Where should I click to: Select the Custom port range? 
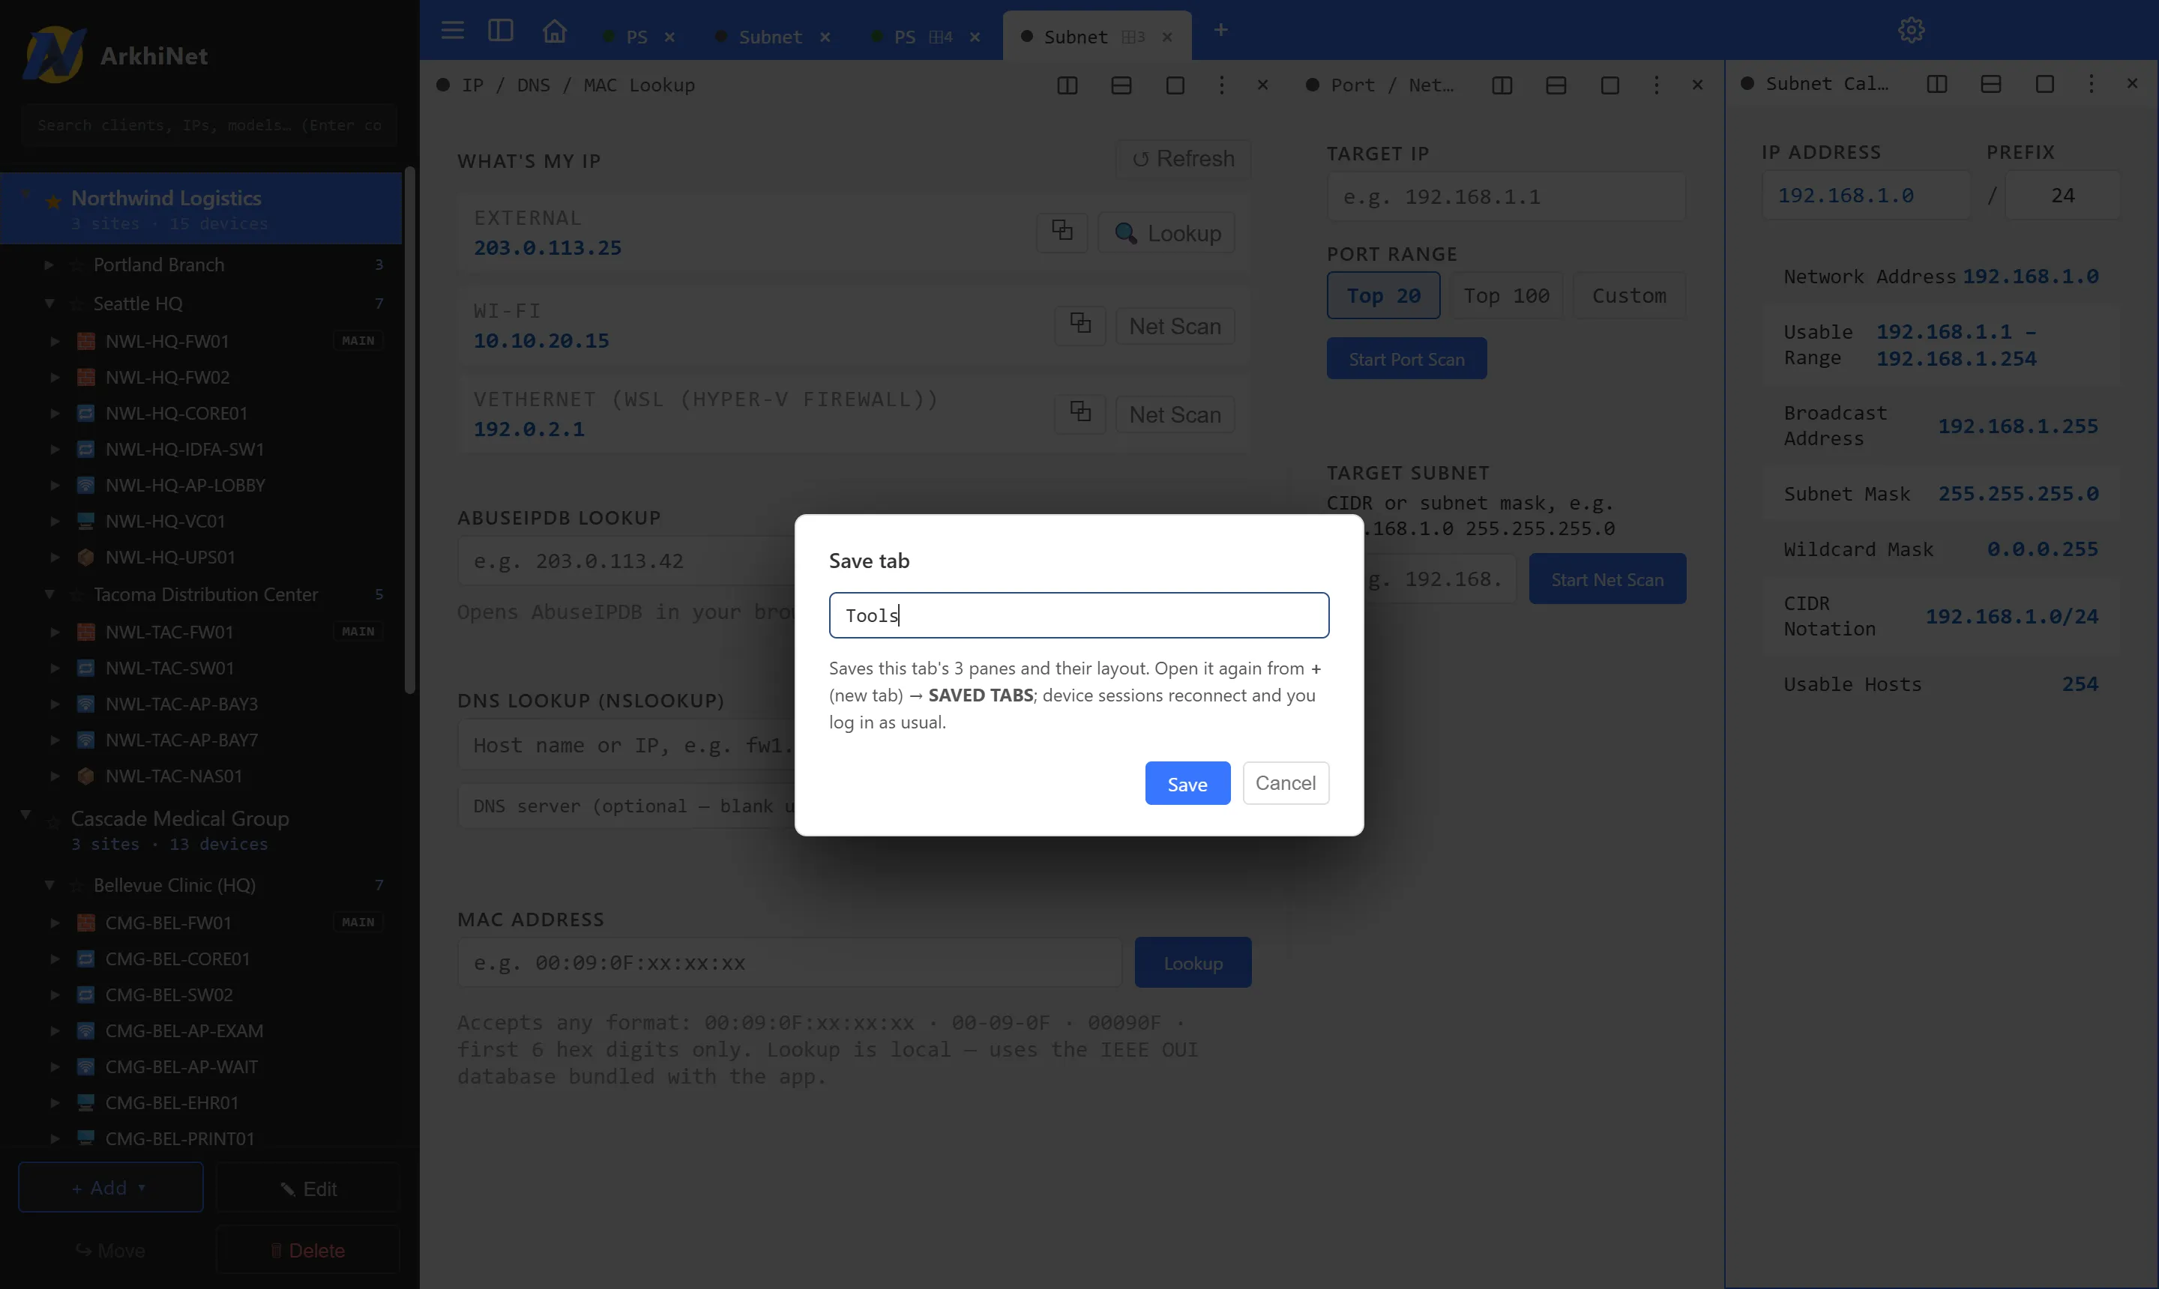click(1629, 295)
